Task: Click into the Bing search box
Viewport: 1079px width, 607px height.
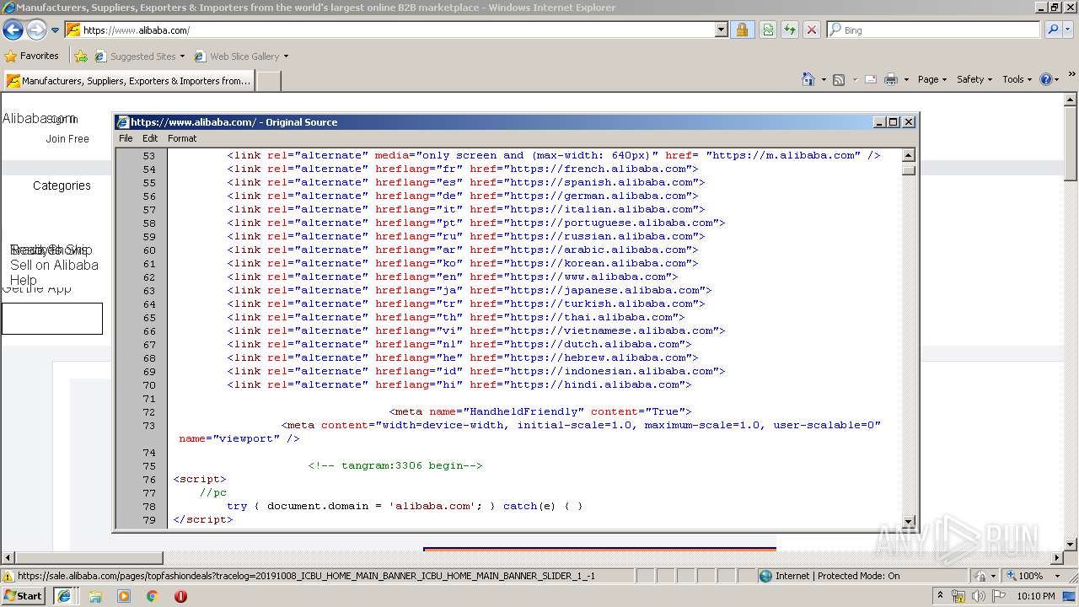Action: tap(934, 30)
